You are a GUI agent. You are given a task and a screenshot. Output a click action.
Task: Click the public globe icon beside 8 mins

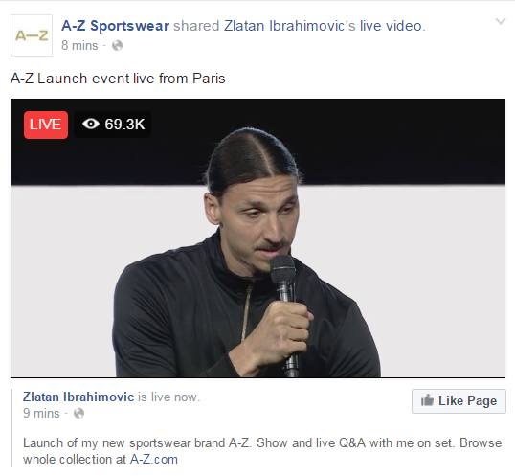click(x=117, y=46)
